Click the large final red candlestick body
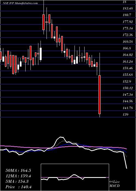The height and width of the screenshot is (191, 136). 100,95
